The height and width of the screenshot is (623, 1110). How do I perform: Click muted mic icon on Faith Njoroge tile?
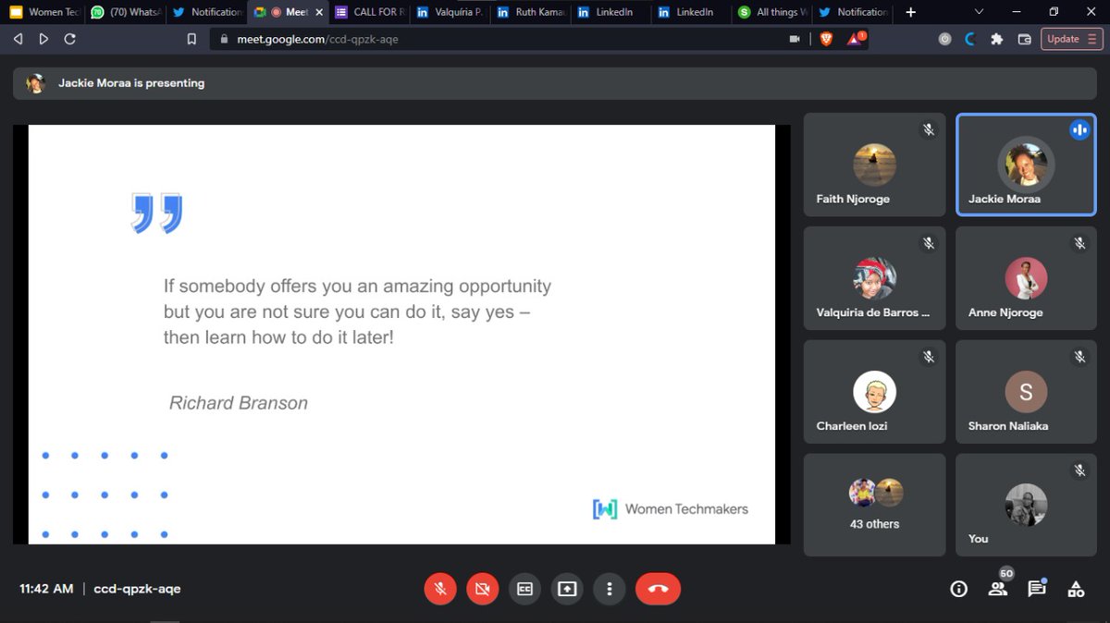click(x=928, y=130)
